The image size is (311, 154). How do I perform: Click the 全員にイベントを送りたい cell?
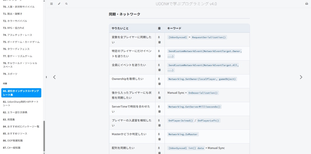(132, 67)
